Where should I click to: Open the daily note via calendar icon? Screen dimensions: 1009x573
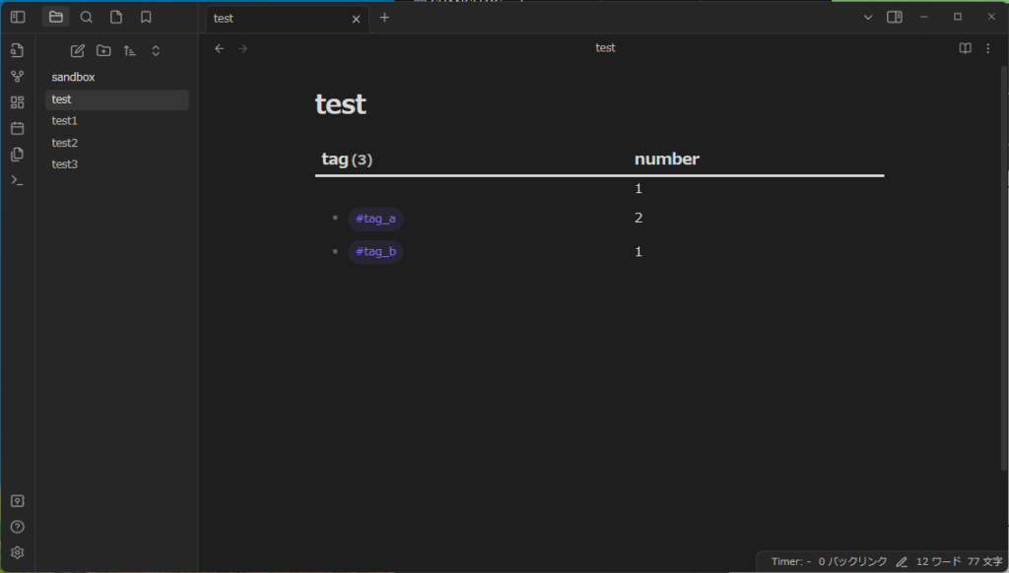(17, 128)
